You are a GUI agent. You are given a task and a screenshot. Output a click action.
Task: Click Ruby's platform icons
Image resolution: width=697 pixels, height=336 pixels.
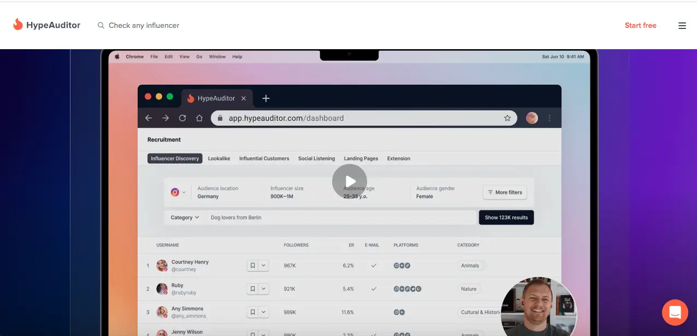click(407, 289)
